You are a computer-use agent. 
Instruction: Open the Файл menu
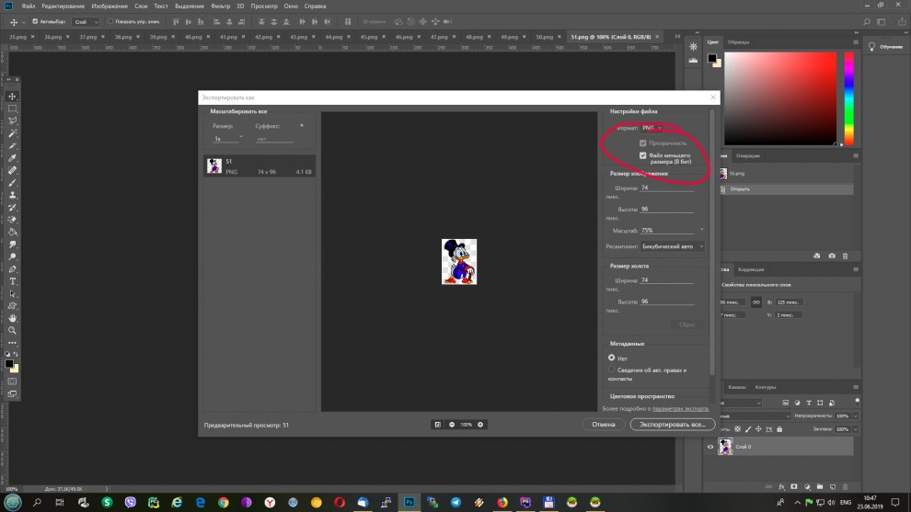click(x=28, y=6)
